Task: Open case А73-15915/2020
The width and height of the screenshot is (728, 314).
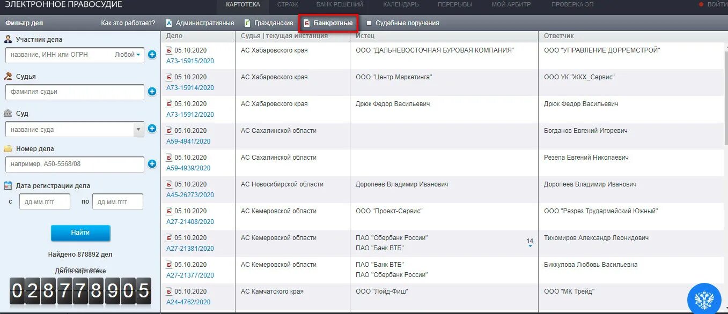Action: pos(190,61)
